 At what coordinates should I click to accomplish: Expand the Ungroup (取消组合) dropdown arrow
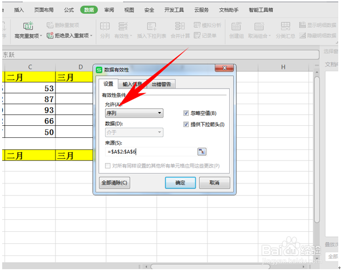269,36
